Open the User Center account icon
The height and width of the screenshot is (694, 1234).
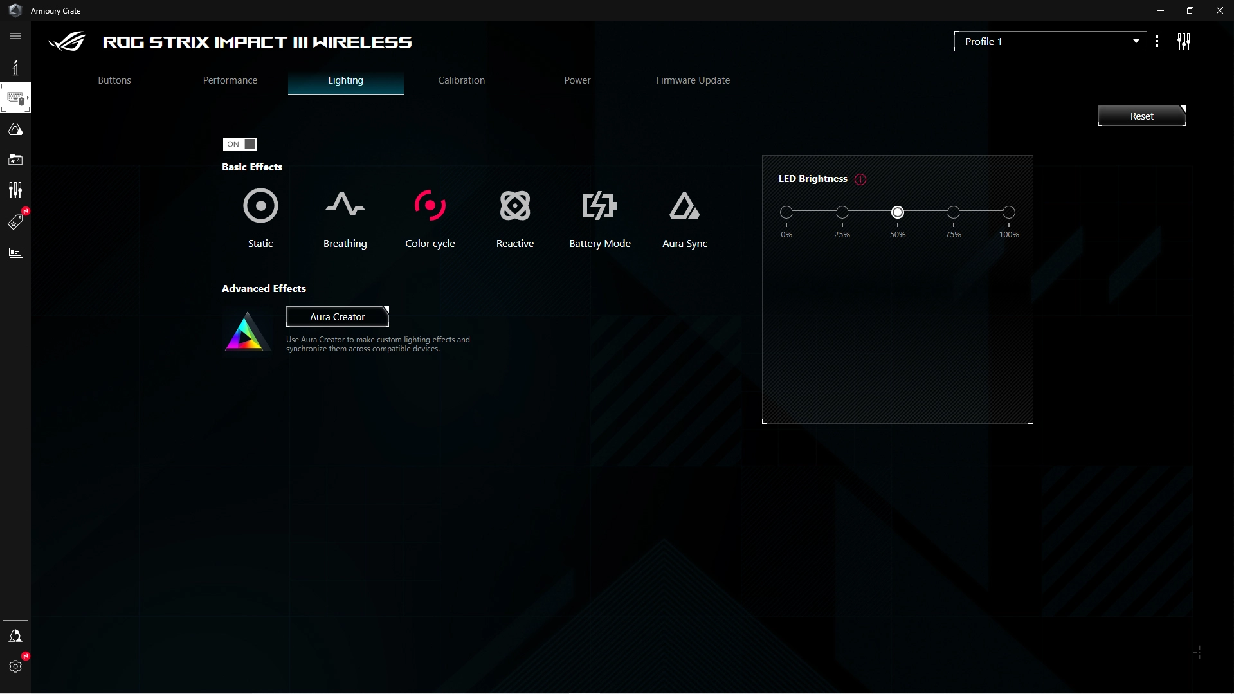pyautogui.click(x=15, y=636)
